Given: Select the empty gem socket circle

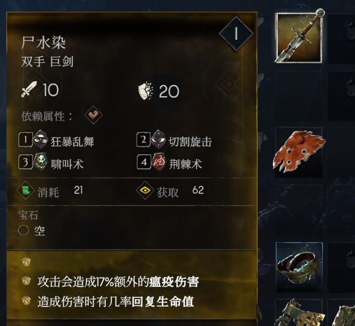Looking at the screenshot, I should pos(23,231).
